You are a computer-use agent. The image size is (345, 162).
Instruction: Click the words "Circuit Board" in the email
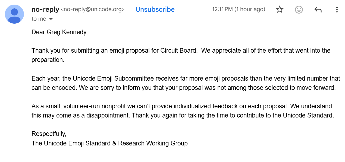178,51
